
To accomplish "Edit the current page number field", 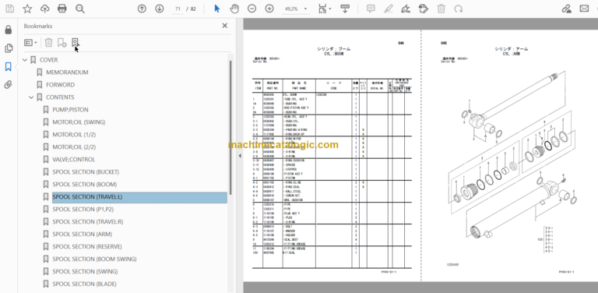I will (178, 9).
